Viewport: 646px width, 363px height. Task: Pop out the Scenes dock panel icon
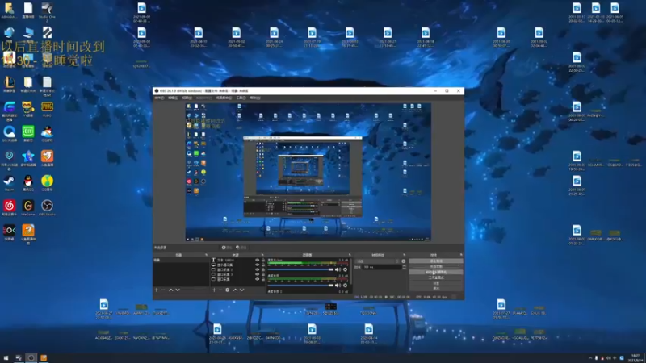(206, 255)
